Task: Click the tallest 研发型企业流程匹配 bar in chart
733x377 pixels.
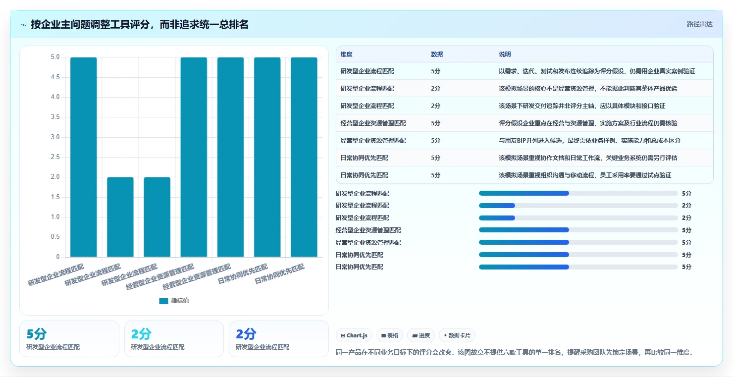Action: click(84, 157)
